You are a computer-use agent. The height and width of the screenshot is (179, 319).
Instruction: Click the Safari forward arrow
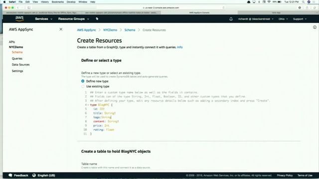point(22,8)
